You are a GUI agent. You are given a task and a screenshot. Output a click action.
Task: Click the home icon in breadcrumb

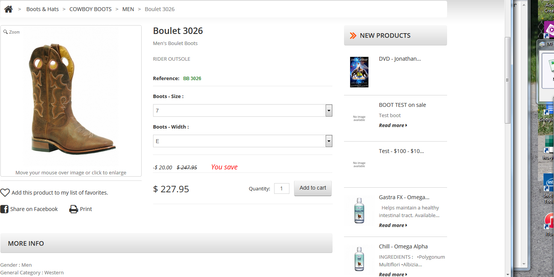tap(8, 9)
